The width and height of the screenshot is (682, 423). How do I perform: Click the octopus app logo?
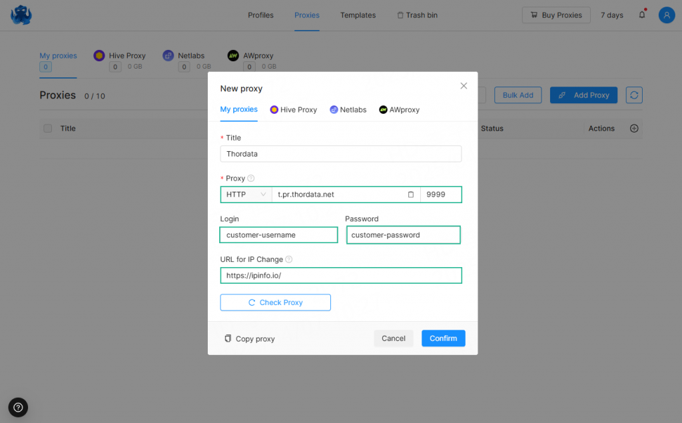[x=21, y=15]
